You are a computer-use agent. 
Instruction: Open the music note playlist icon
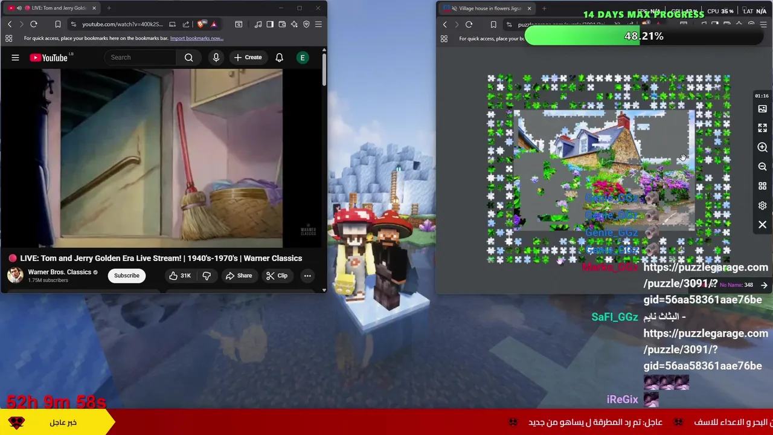[258, 24]
